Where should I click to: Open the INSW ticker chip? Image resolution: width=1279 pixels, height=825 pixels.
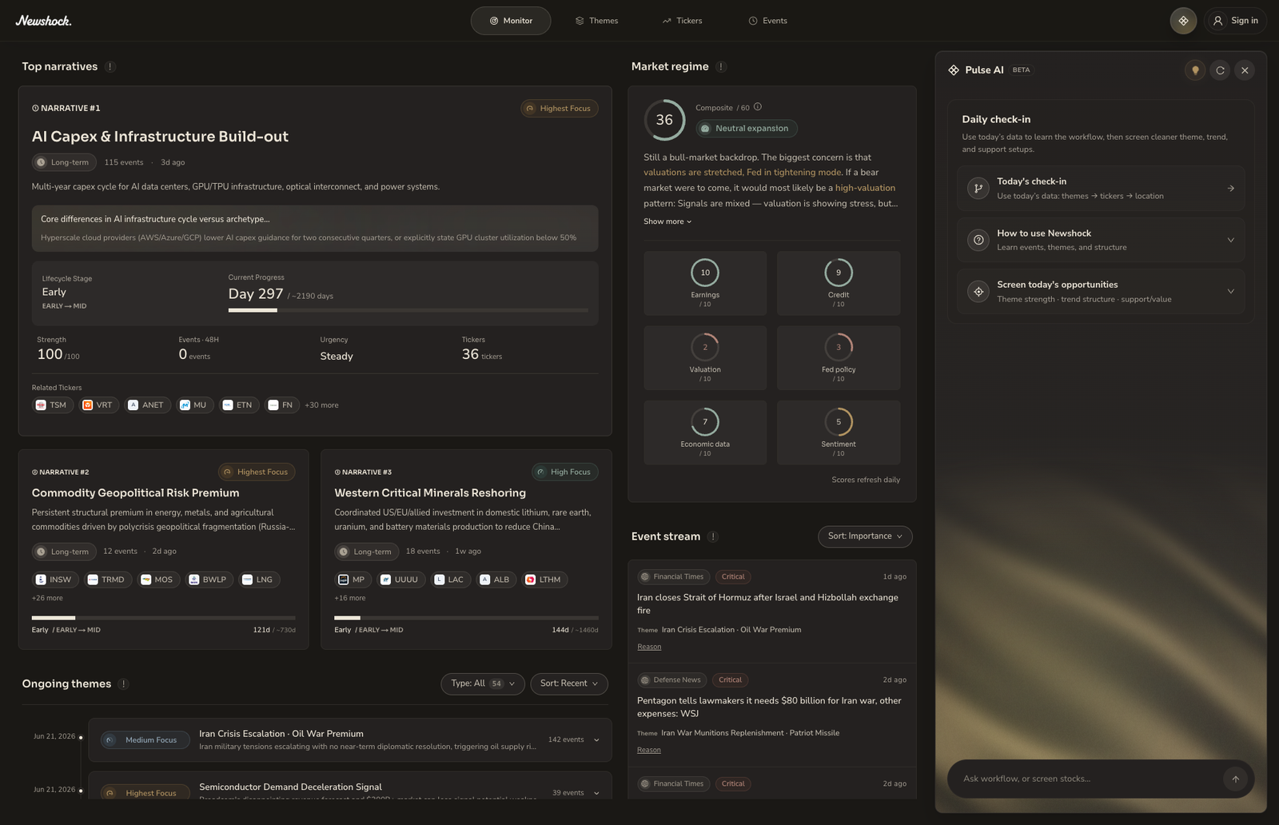click(x=55, y=580)
